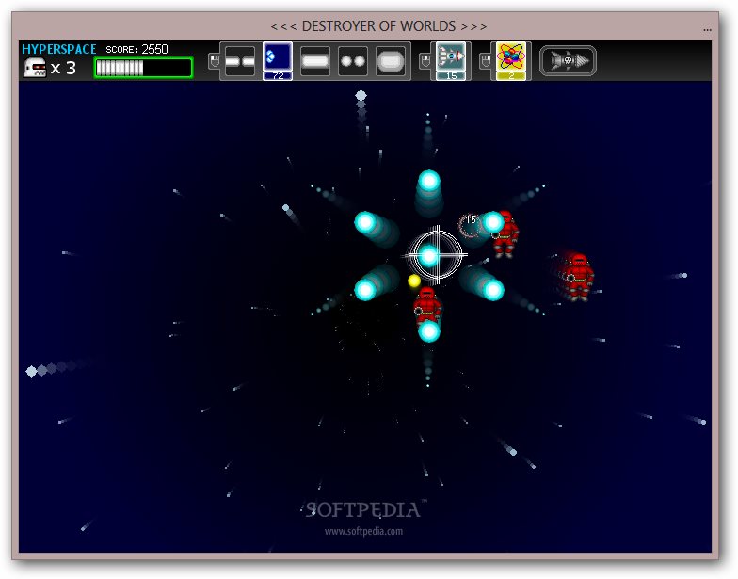Open the '...' menu in title bar
The image size is (738, 579).
pos(707,30)
